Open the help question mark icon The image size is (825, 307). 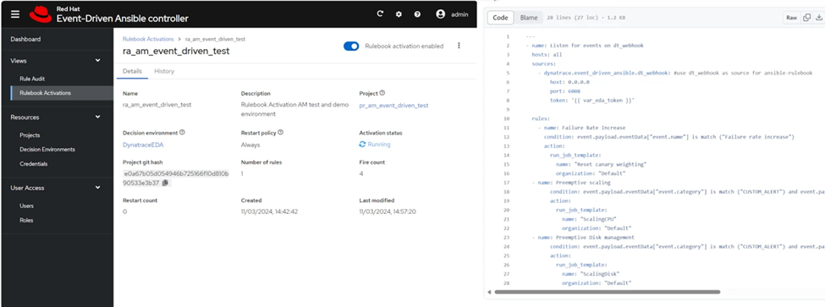pyautogui.click(x=417, y=14)
